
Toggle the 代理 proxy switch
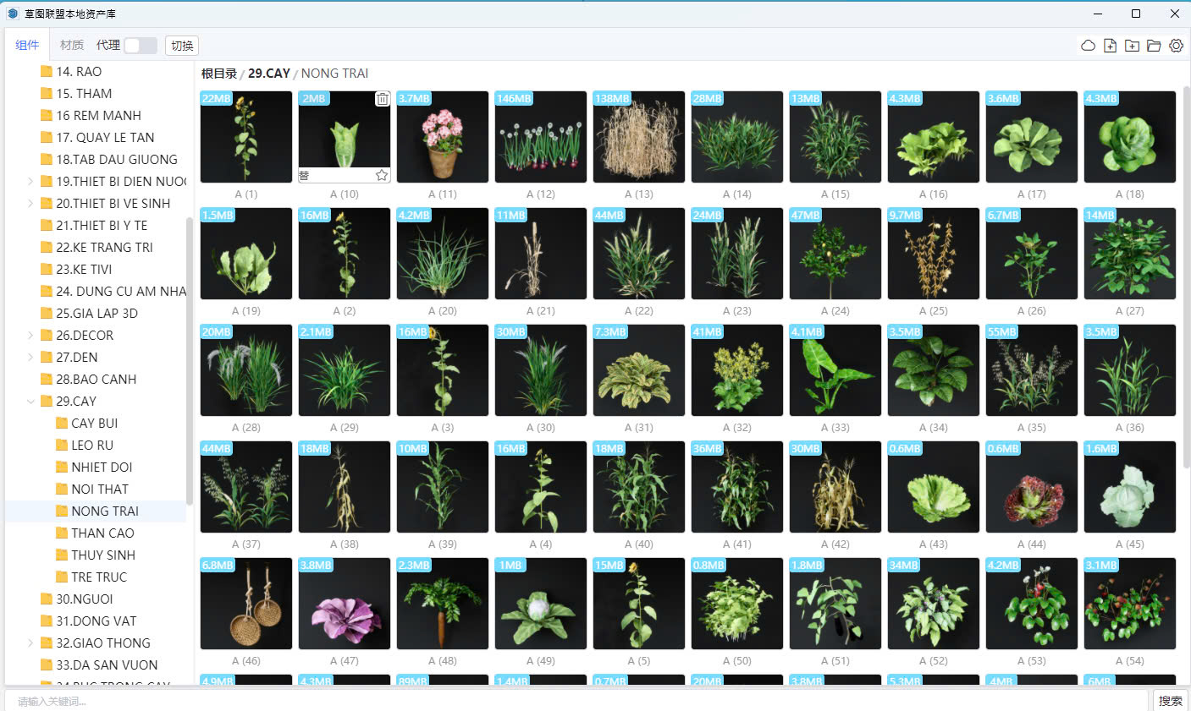pos(140,46)
